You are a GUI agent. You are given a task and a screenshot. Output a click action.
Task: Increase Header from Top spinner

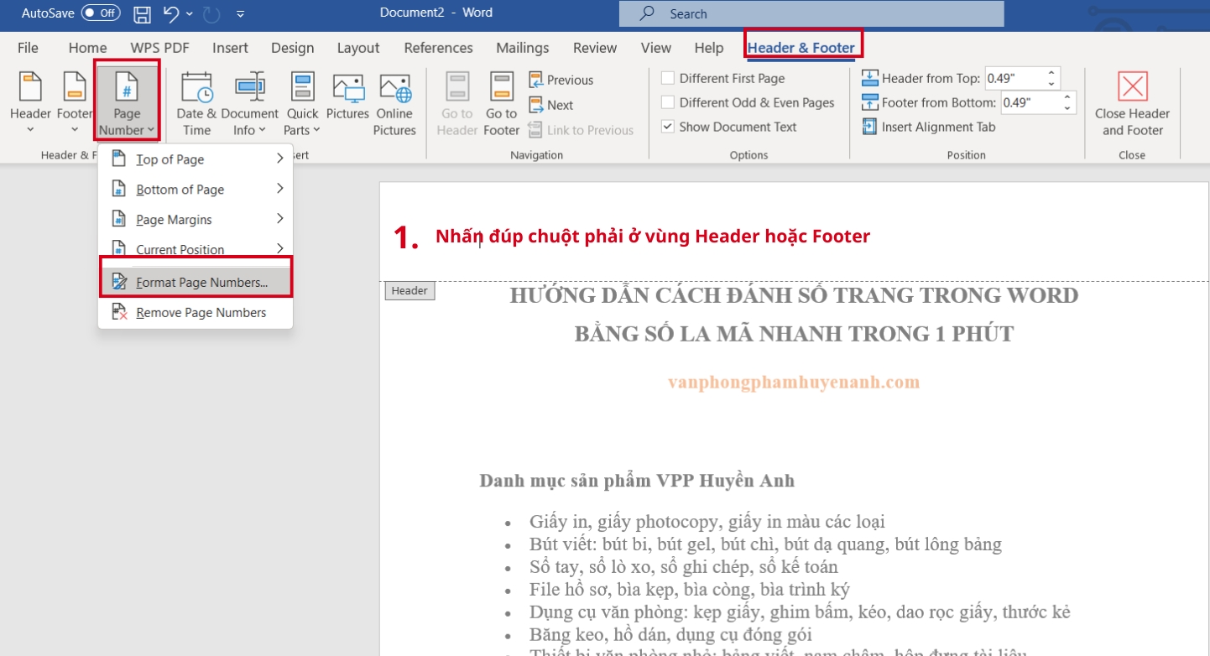tap(1051, 73)
